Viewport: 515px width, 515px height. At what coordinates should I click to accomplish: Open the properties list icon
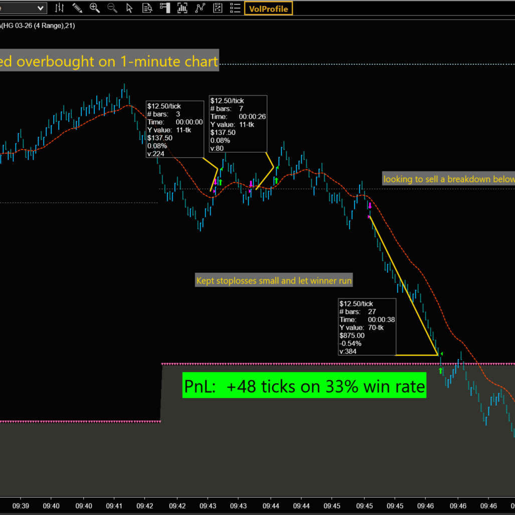click(x=235, y=8)
